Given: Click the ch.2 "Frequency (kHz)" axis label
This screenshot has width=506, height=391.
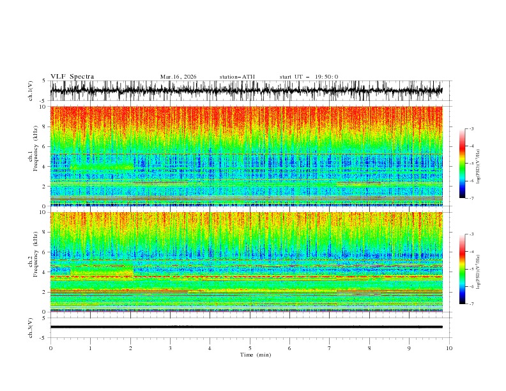Looking at the screenshot, I should click(36, 254).
